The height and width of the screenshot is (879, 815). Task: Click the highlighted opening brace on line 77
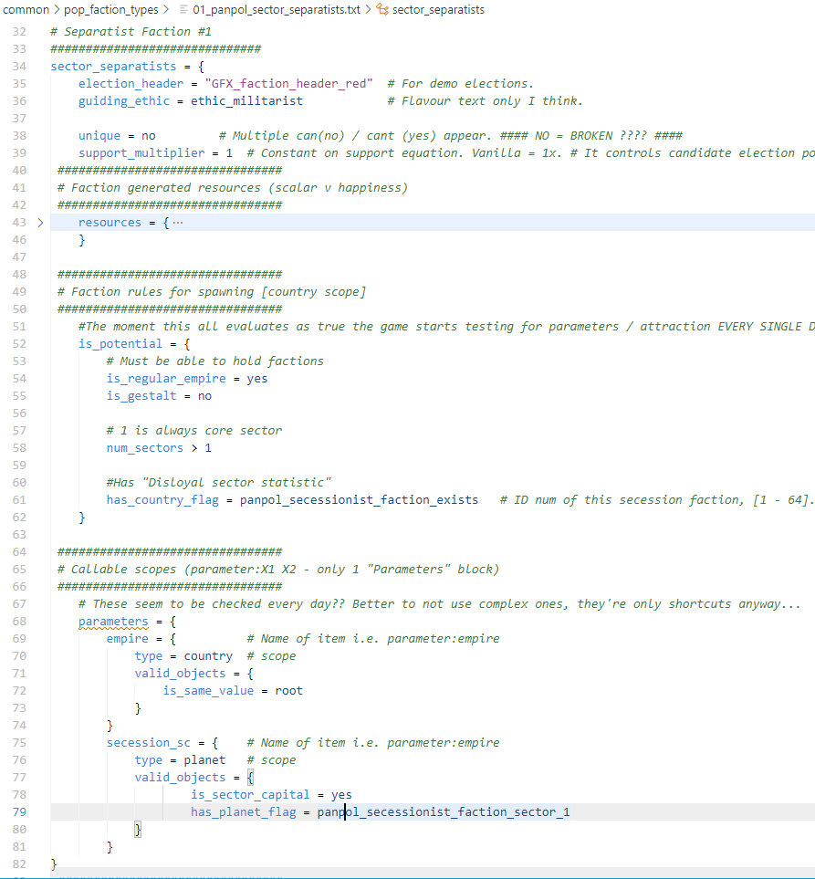(251, 778)
